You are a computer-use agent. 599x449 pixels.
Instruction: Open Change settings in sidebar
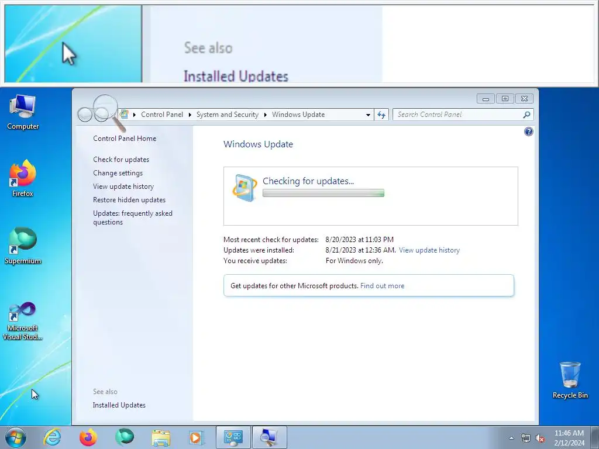(118, 173)
